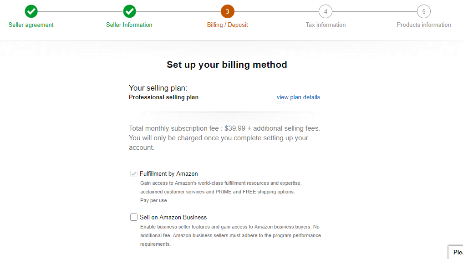Toggle the Fulfillment by Amazon checkbox
Screen dimensions: 463x259
coord(134,173)
